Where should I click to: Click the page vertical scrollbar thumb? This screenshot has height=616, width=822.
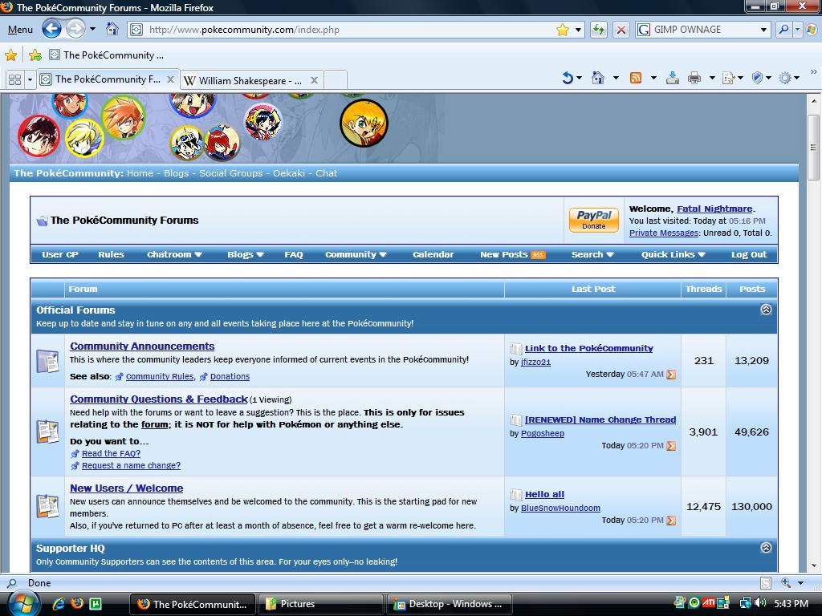[813, 148]
